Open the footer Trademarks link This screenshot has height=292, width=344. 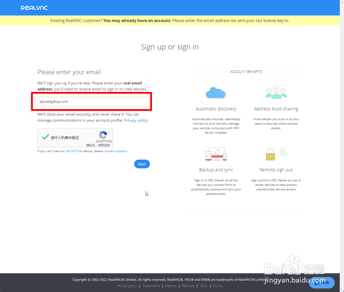point(151,286)
